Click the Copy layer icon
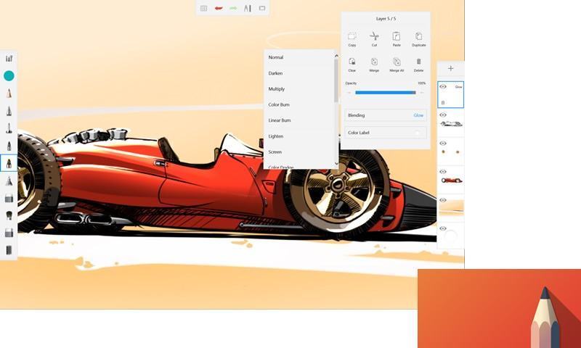 pos(352,36)
